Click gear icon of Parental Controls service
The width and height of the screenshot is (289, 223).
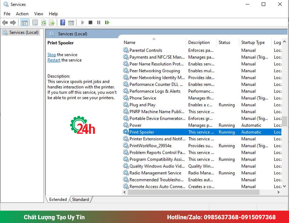click(126, 50)
